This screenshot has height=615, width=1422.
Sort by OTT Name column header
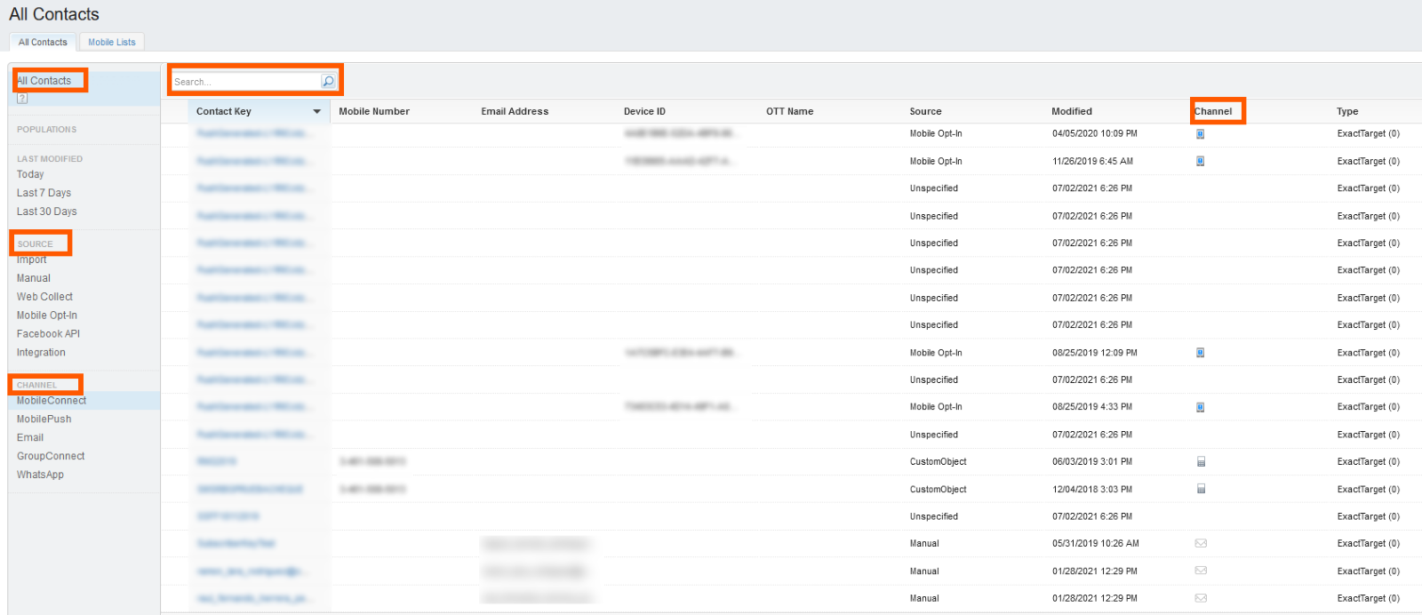(x=789, y=112)
